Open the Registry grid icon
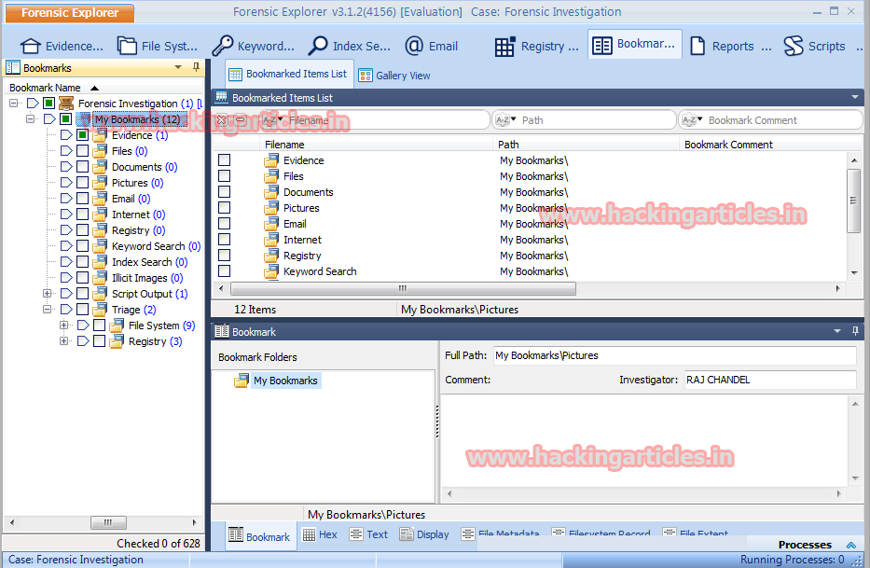The height and width of the screenshot is (568, 870). click(x=504, y=47)
